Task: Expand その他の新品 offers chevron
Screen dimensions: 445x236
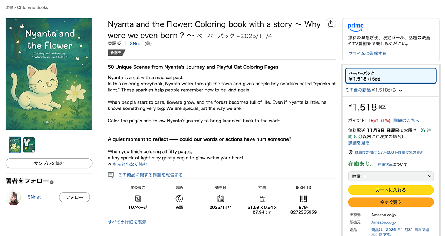Action: pos(400,90)
